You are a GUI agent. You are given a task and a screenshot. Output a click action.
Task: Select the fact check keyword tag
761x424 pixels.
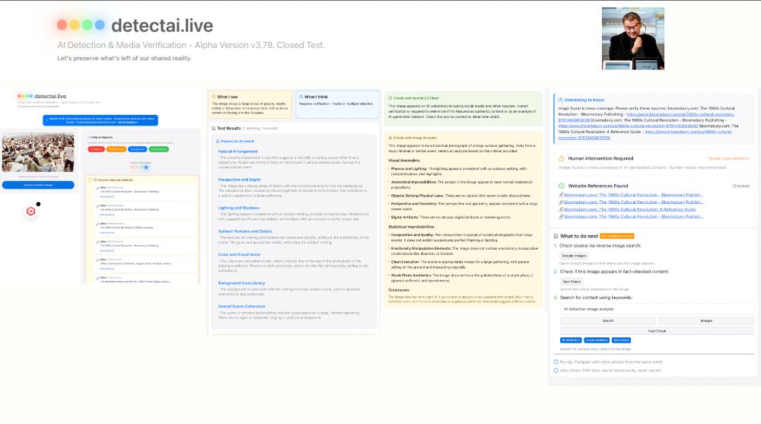tap(621, 340)
